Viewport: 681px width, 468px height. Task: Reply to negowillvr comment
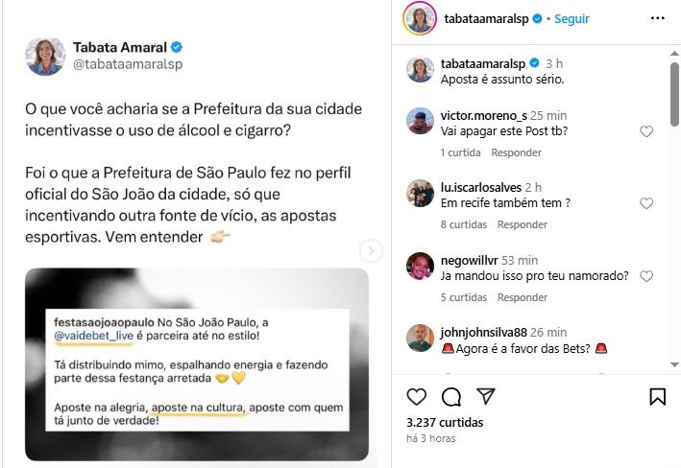click(x=523, y=297)
